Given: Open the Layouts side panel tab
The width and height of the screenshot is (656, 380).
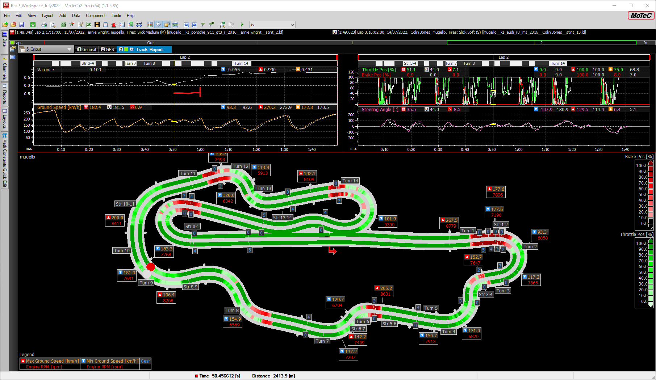Looking at the screenshot, I should [5, 119].
